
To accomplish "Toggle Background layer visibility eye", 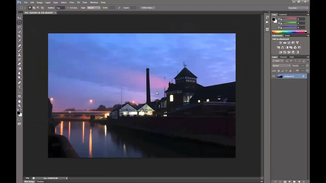I will (x=274, y=76).
